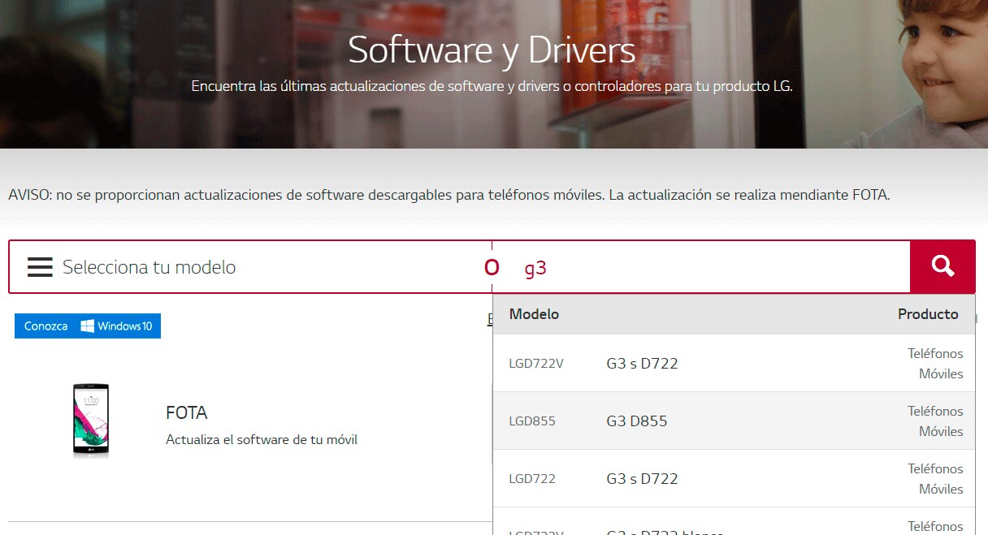Select "Teléfonos Móviles" next to LGD855
Image resolution: width=988 pixels, height=535 pixels.
pos(935,421)
